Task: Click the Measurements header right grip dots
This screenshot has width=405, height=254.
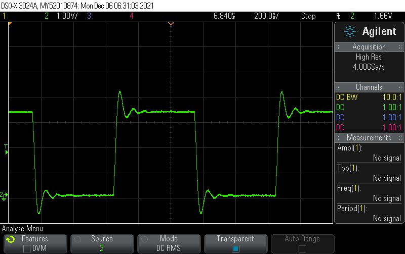Action: [x=400, y=138]
